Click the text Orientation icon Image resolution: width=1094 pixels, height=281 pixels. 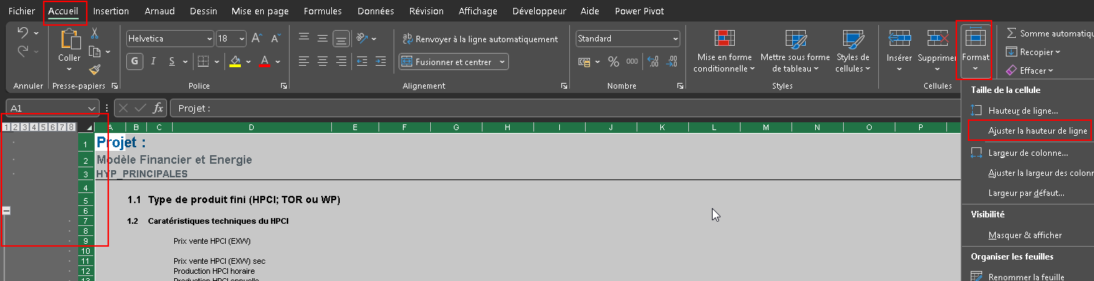click(361, 39)
